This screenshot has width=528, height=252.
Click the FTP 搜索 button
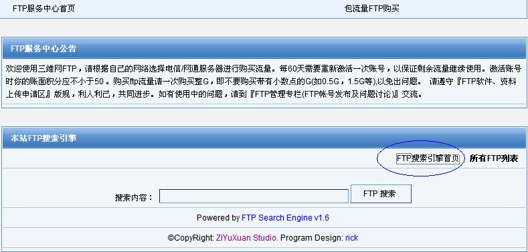381,194
